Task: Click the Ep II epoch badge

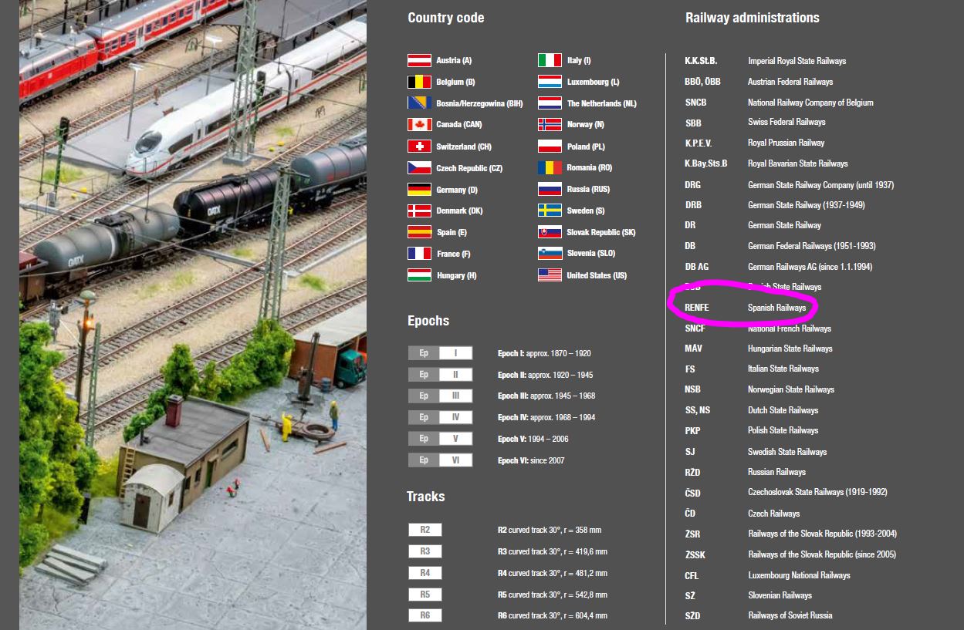Action: 440,375
